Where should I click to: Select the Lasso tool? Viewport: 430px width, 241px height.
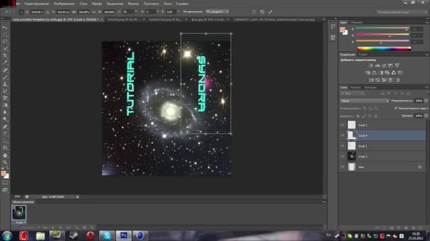point(5,42)
